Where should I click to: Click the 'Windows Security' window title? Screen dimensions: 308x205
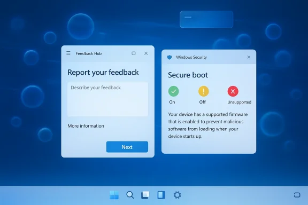click(191, 57)
